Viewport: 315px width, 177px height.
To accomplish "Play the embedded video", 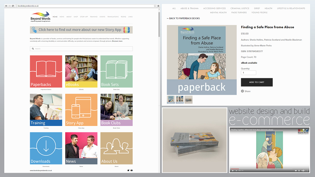I will [233, 170].
